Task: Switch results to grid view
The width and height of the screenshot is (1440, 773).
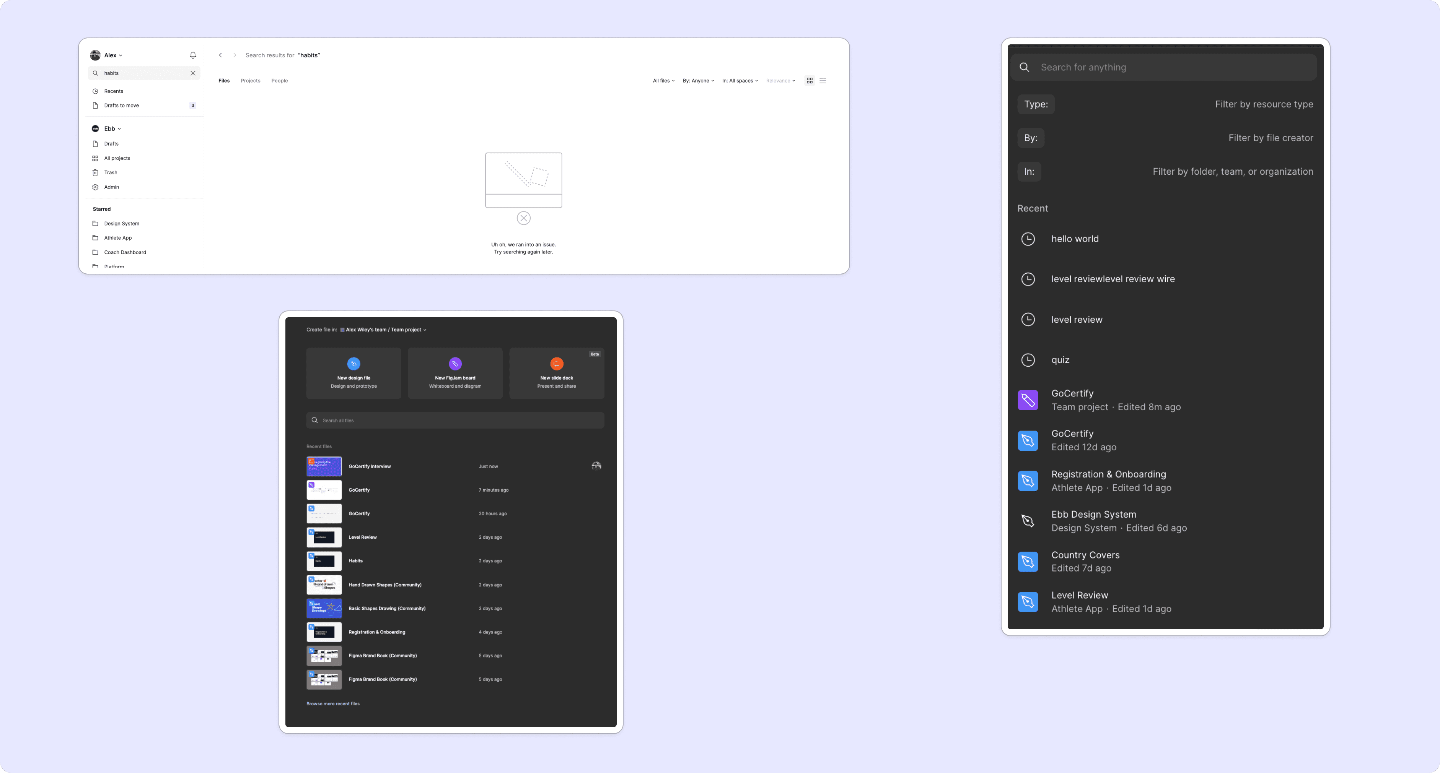Action: (810, 80)
